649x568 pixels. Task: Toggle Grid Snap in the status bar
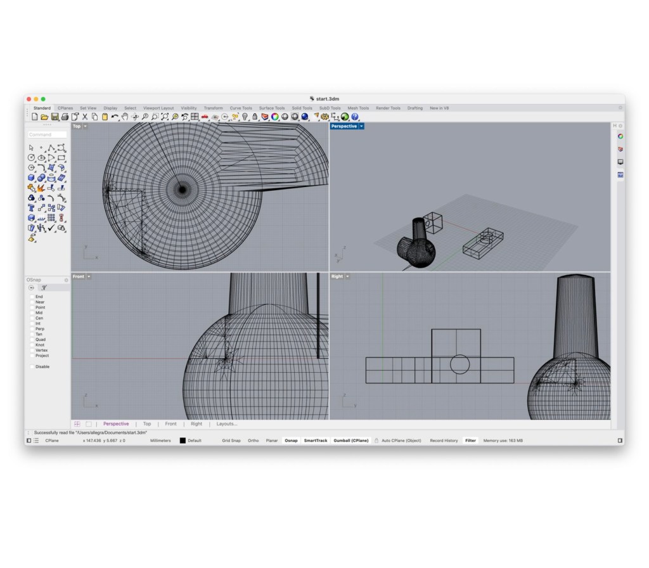pyautogui.click(x=231, y=440)
